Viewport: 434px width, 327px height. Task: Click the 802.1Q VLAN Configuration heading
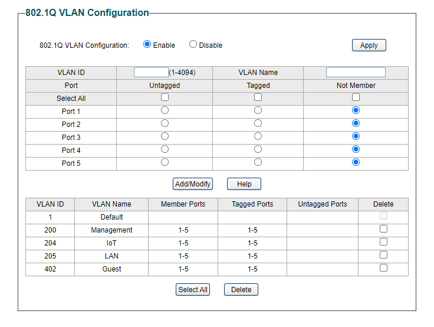click(87, 13)
